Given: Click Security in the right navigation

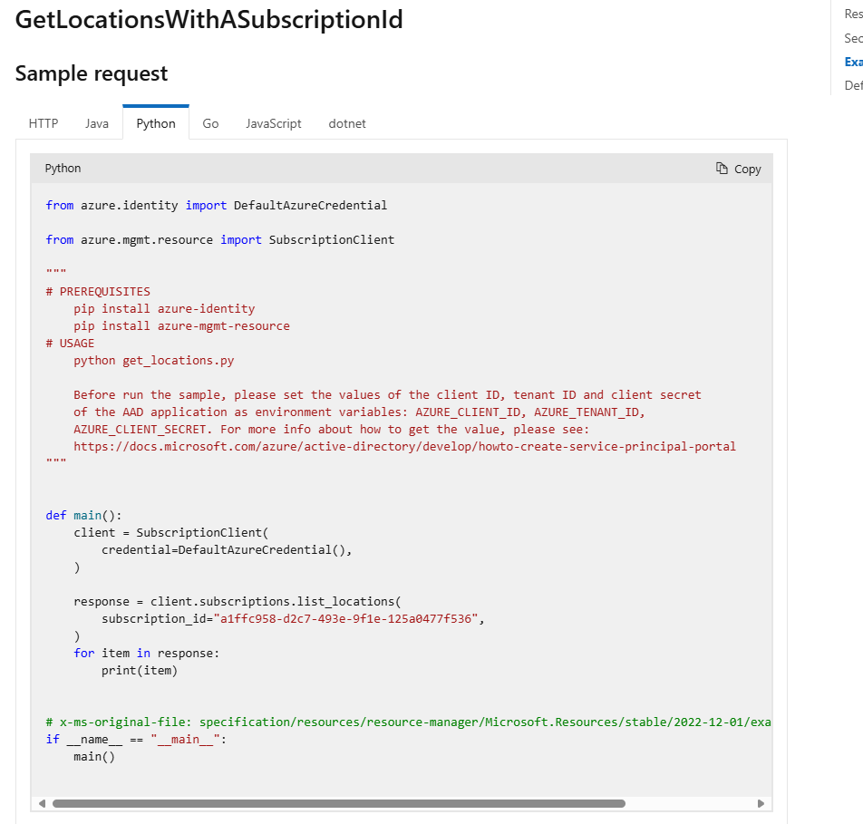Looking at the screenshot, I should click(x=853, y=38).
